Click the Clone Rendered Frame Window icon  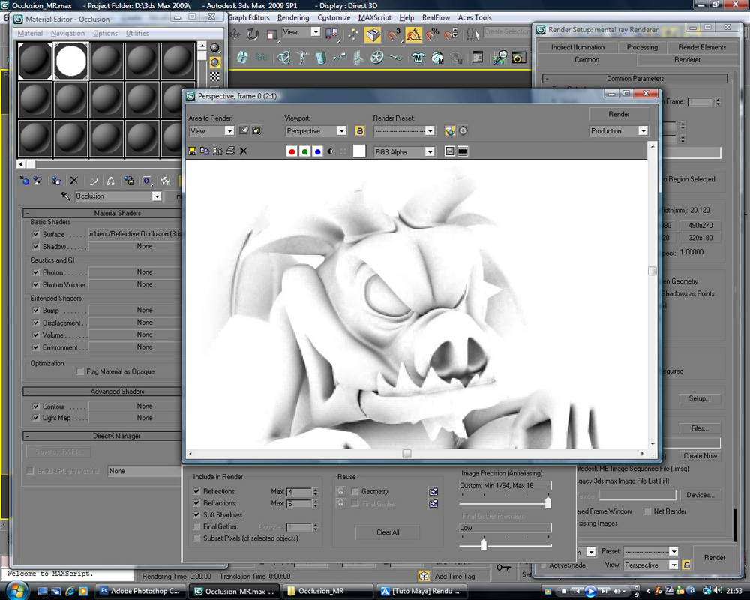217,151
